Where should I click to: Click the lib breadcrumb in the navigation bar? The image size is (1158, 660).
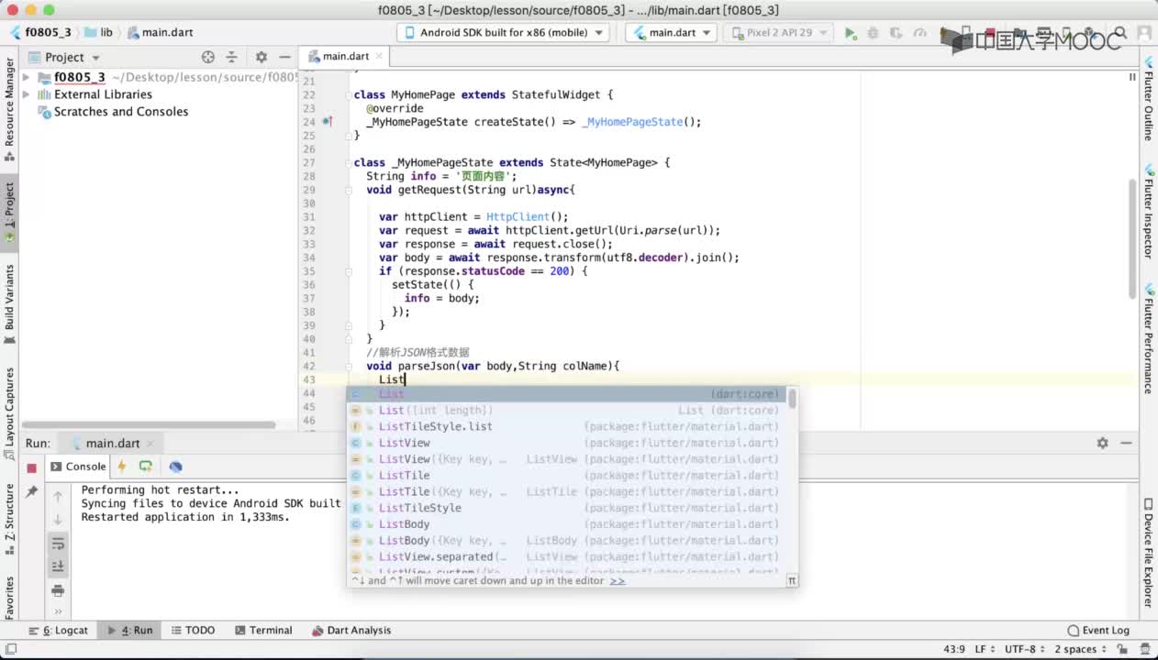[99, 32]
